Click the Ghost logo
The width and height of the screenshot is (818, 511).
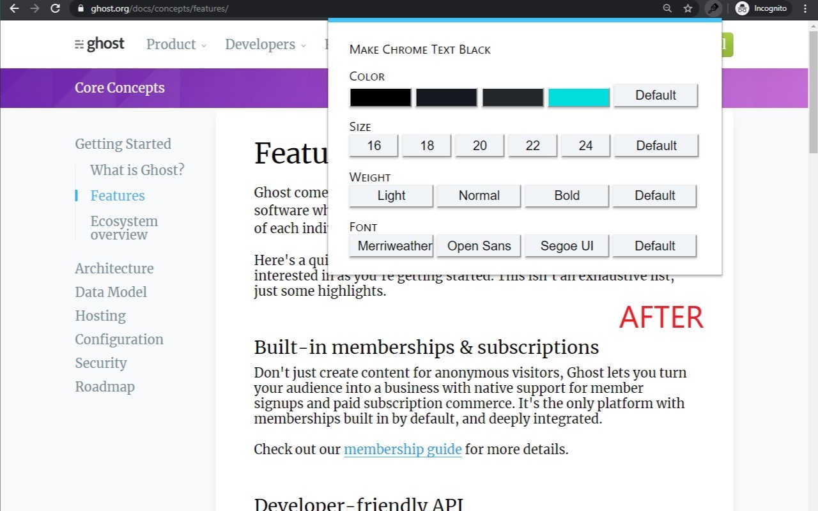100,44
